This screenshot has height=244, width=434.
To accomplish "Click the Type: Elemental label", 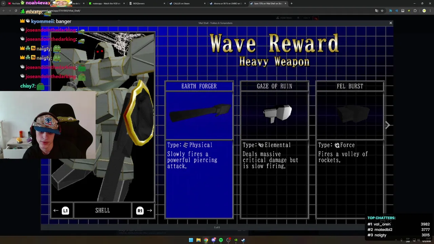I will pyautogui.click(x=267, y=145).
